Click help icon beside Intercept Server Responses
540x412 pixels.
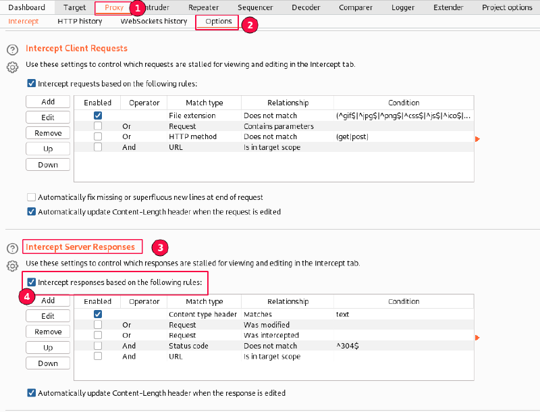coord(11,249)
